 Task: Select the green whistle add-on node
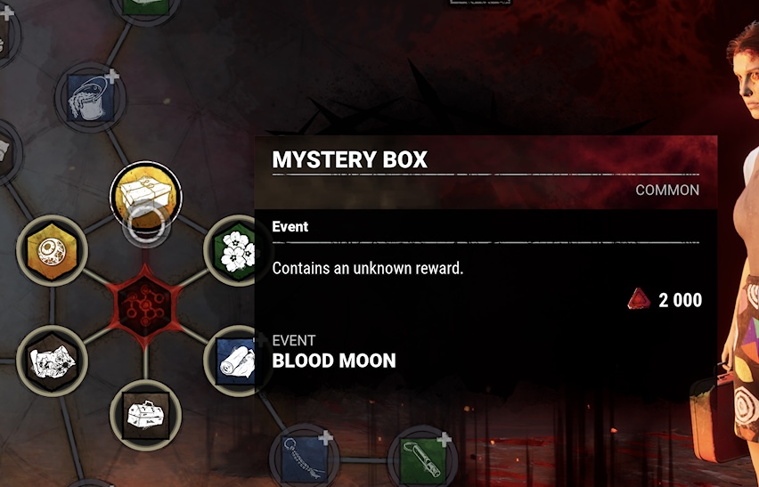(422, 458)
